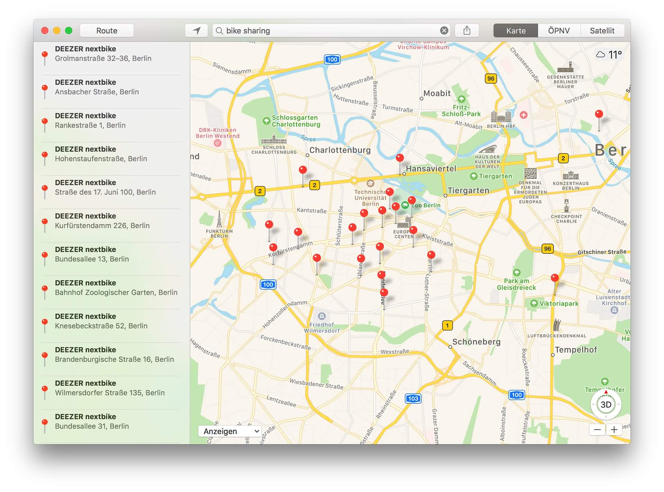Click the Konzerthaus Berlin landmark icon
This screenshot has width=664, height=492.
click(571, 175)
